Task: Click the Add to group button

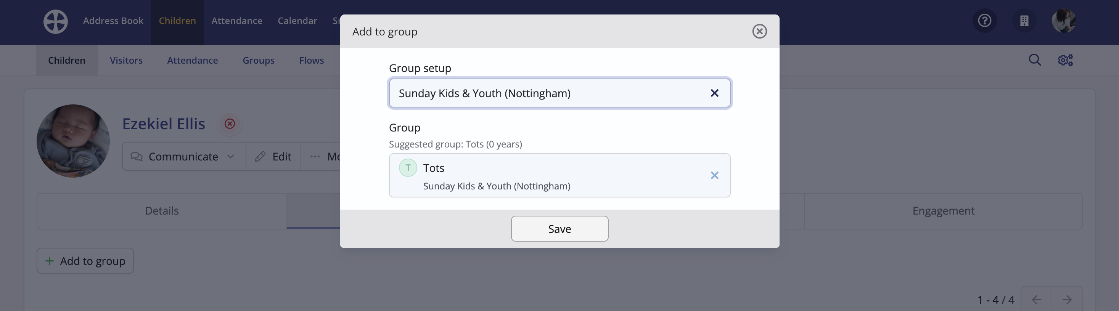Action: (85, 261)
